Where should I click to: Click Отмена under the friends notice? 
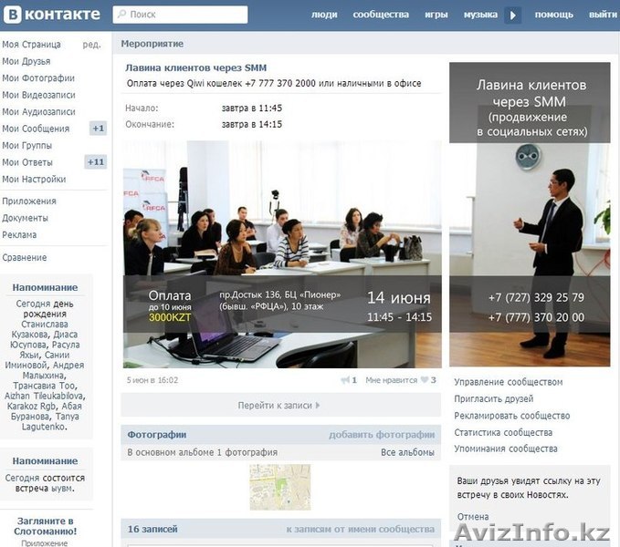pyautogui.click(x=473, y=517)
